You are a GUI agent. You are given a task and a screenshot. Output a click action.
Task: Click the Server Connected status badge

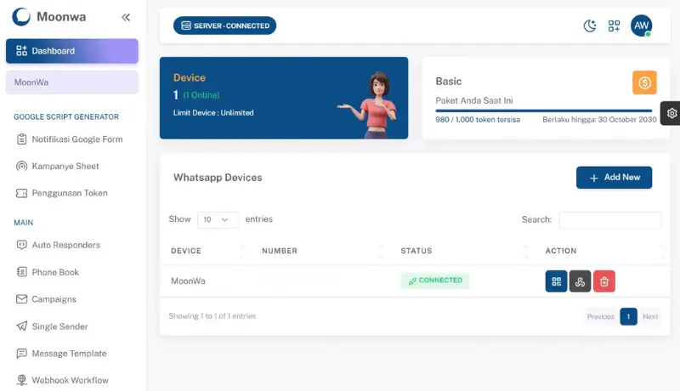pyautogui.click(x=224, y=25)
